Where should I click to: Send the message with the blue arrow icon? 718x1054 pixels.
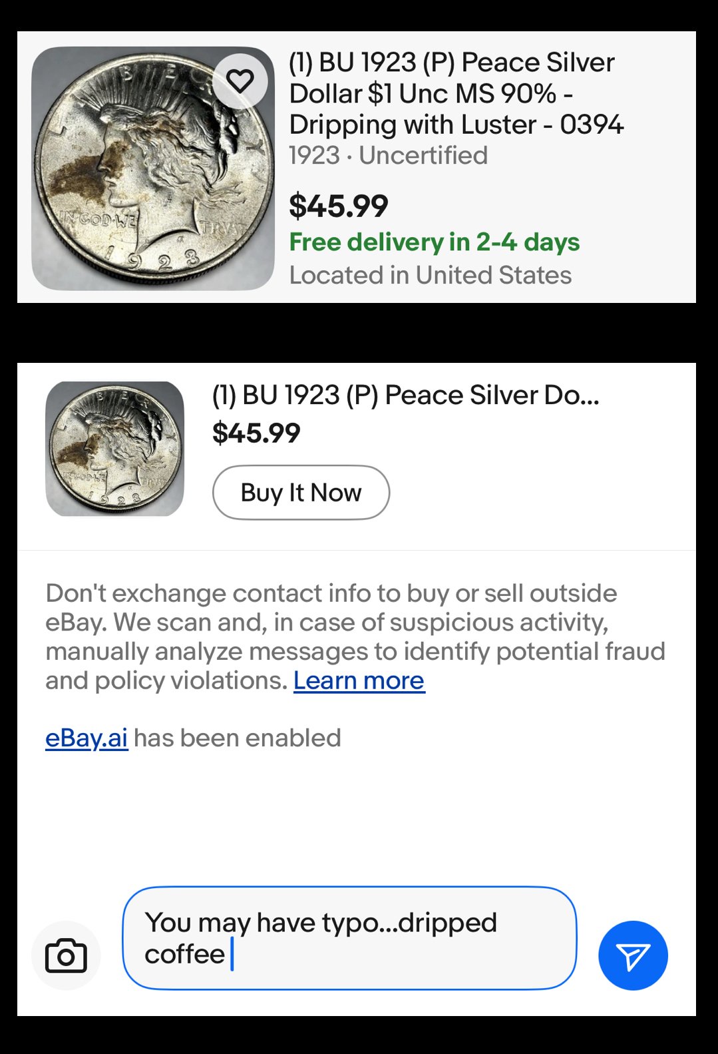coord(633,955)
